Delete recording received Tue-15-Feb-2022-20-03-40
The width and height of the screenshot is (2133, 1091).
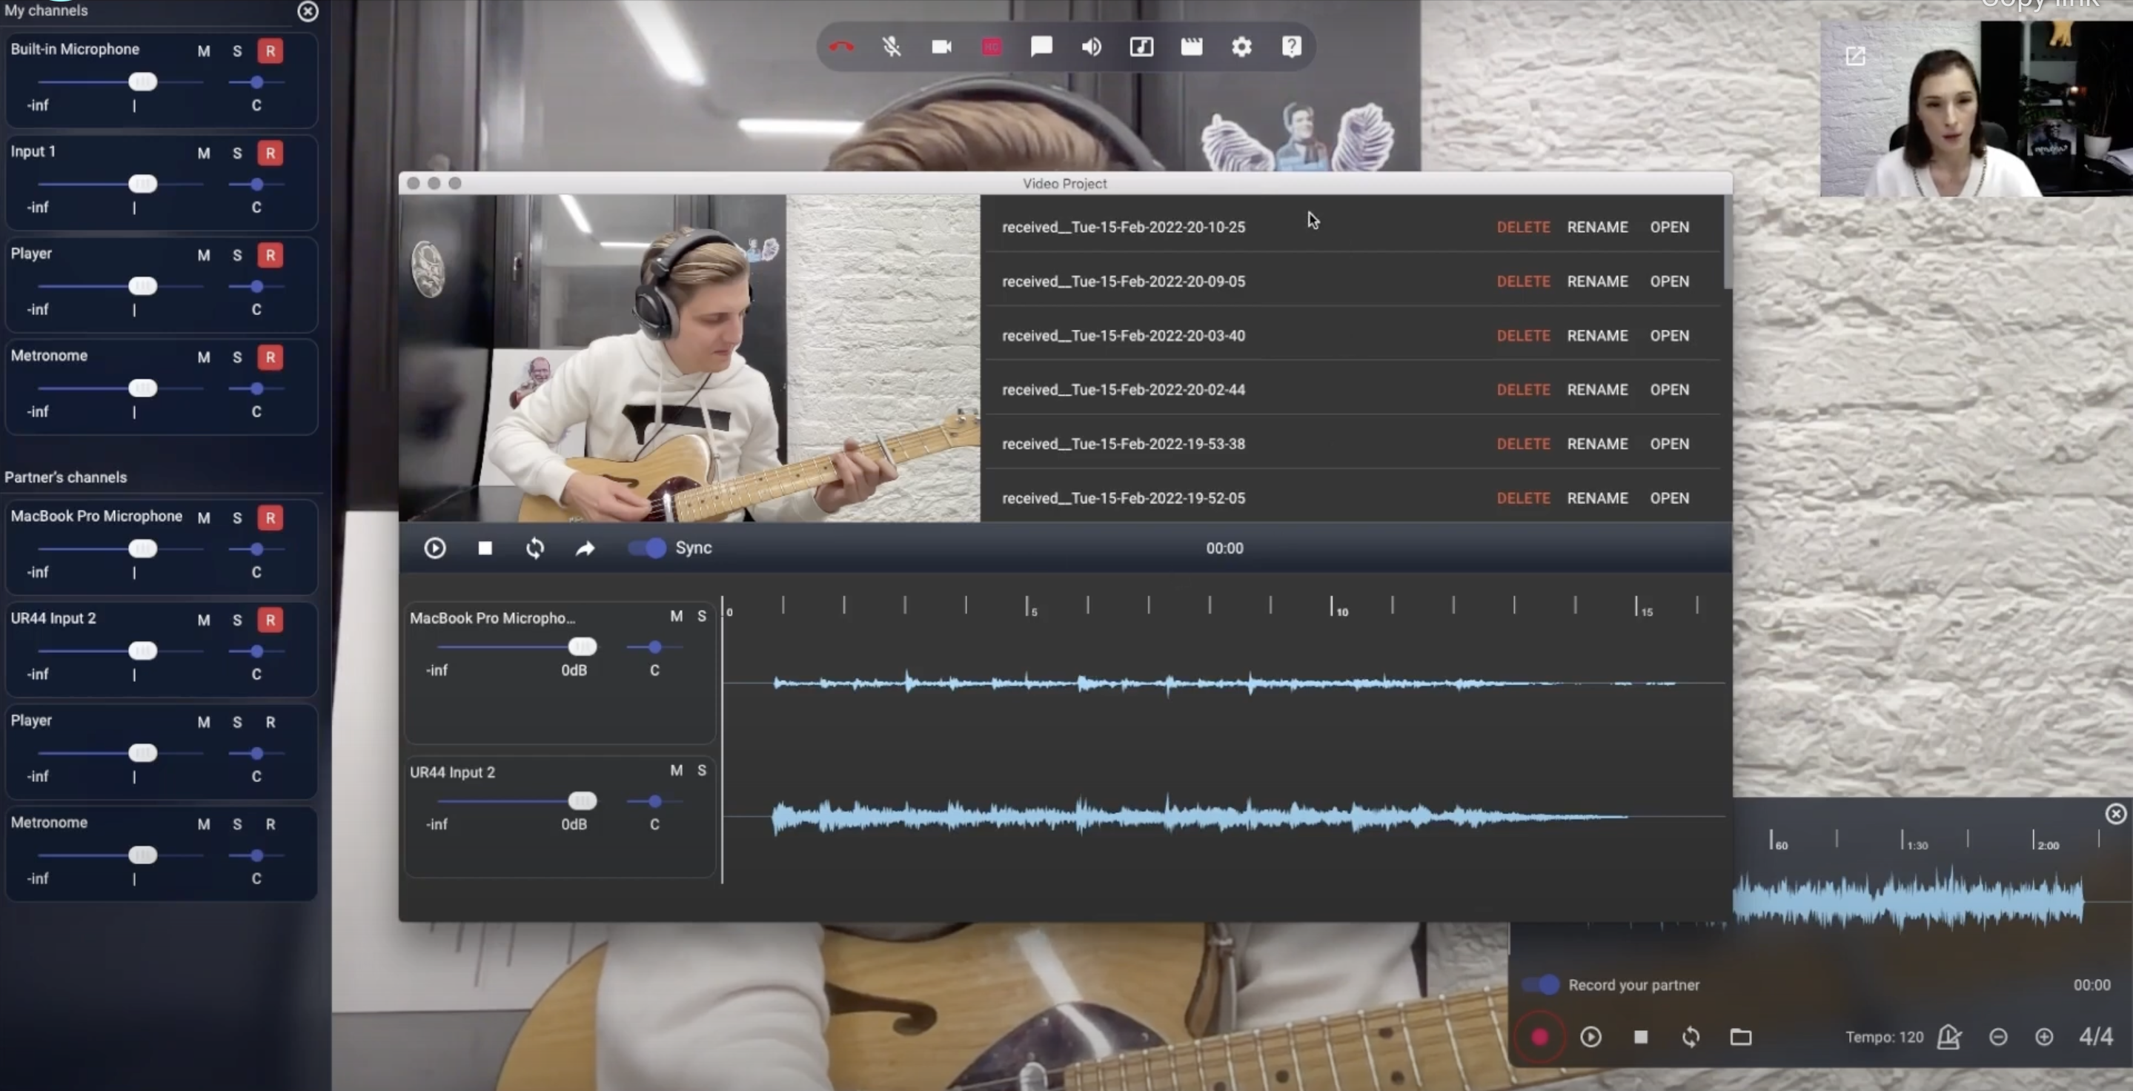pos(1523,335)
